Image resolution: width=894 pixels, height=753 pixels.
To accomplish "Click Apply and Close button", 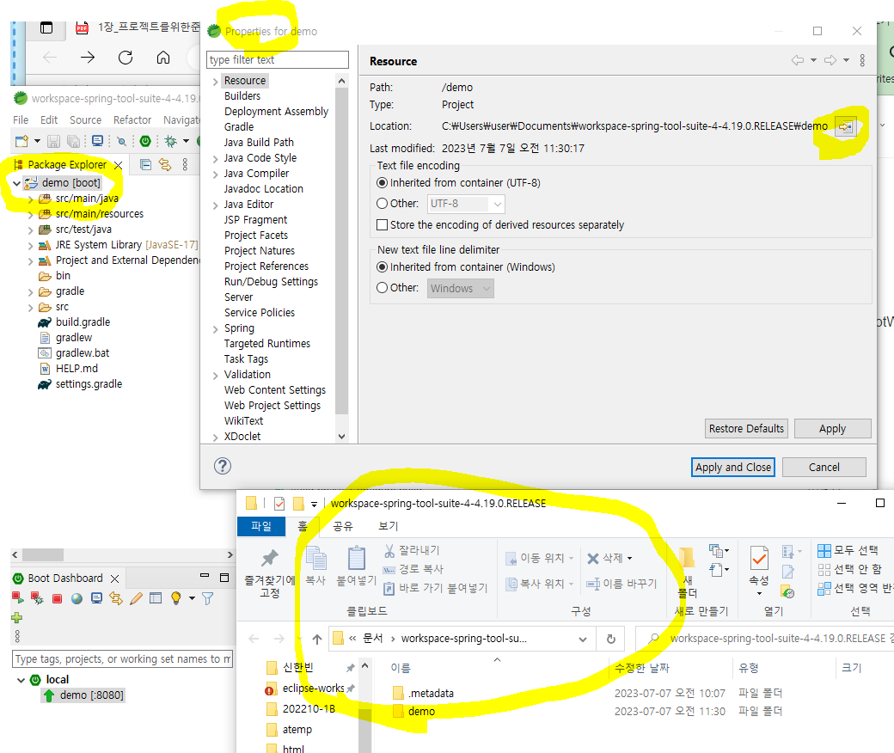I will pyautogui.click(x=732, y=468).
